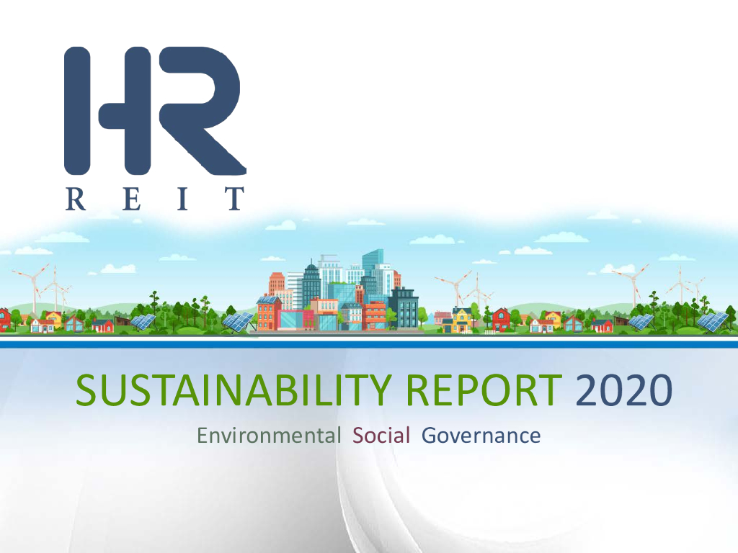Click the year '2020' in the title
Viewport: 738px width, 553px height.
624,390
